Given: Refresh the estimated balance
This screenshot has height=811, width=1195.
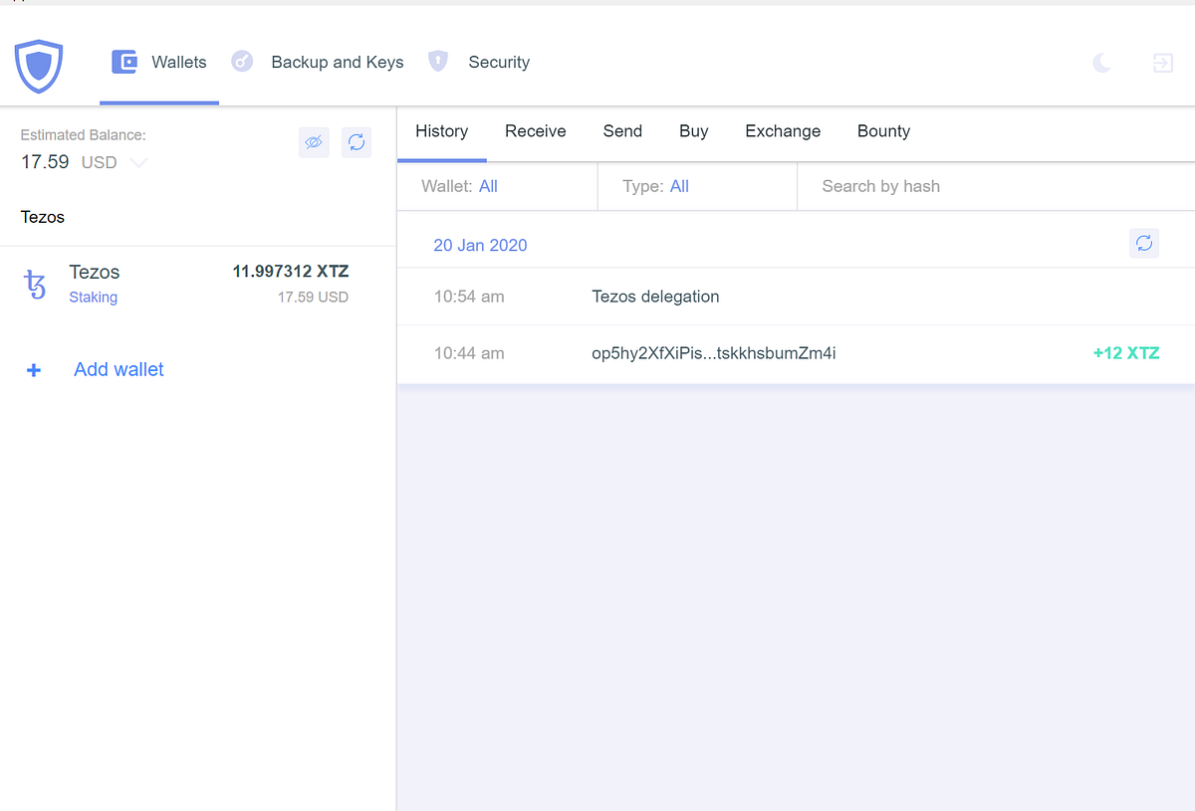Looking at the screenshot, I should pos(357,142).
